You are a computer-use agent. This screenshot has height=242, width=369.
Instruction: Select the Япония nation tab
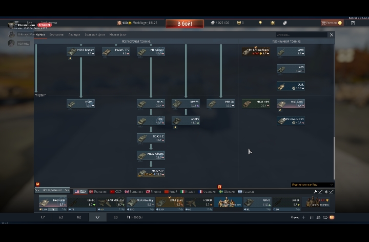point(153,192)
